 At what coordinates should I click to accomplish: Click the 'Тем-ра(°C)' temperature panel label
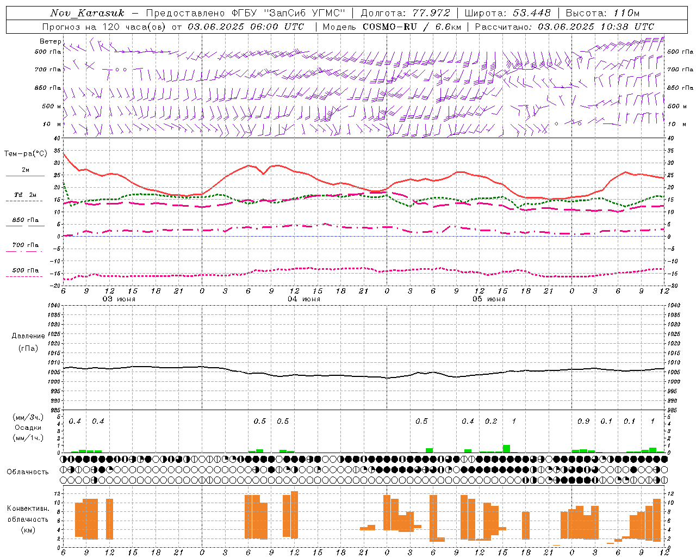(26, 154)
